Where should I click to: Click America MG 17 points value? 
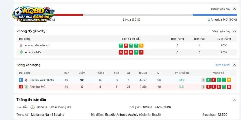tap(82, 87)
